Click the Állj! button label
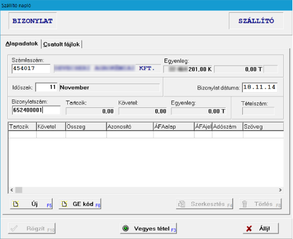The width and height of the screenshot is (293, 239). pos(264,229)
